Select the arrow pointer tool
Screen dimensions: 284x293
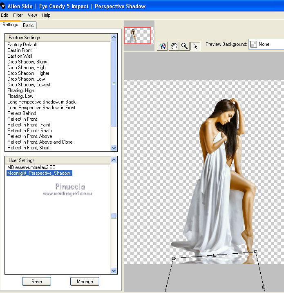(x=195, y=46)
